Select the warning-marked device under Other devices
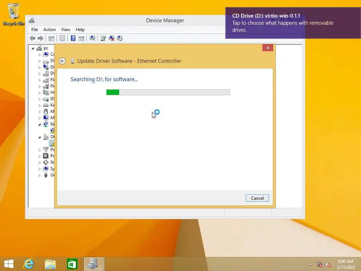 [x=52, y=143]
